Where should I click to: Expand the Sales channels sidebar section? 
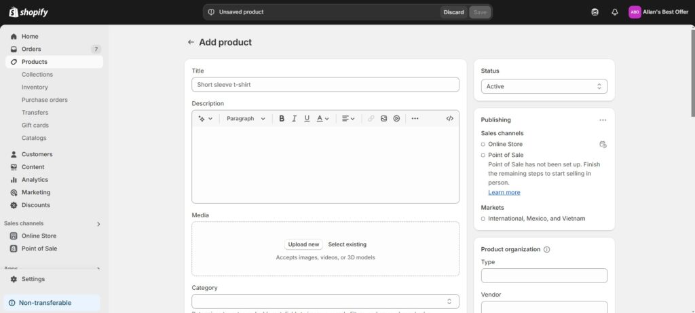(x=98, y=223)
